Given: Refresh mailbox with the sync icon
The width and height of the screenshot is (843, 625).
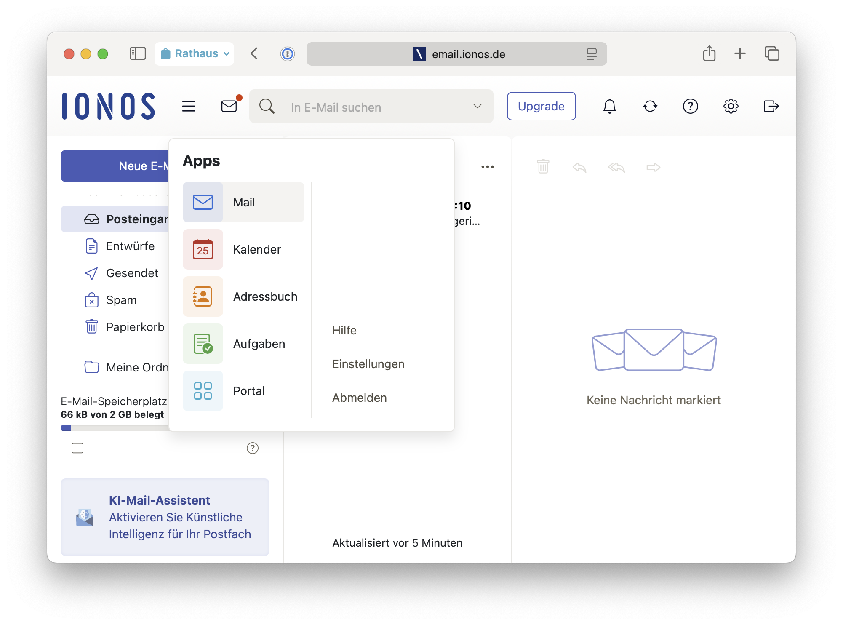Looking at the screenshot, I should coord(650,106).
